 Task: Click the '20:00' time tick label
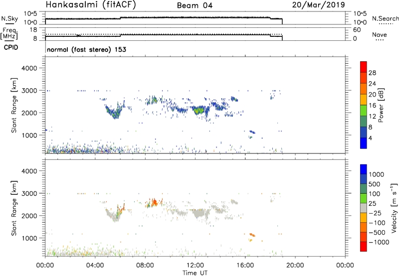click(x=295, y=266)
